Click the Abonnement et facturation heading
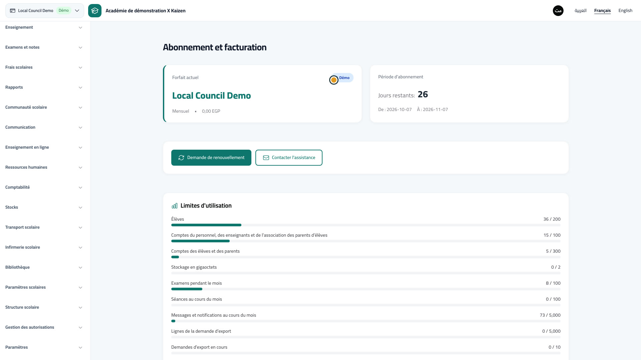Image resolution: width=641 pixels, height=360 pixels. click(x=215, y=47)
